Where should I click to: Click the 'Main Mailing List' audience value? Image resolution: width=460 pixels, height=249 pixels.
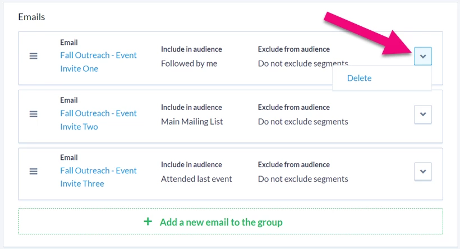(192, 122)
